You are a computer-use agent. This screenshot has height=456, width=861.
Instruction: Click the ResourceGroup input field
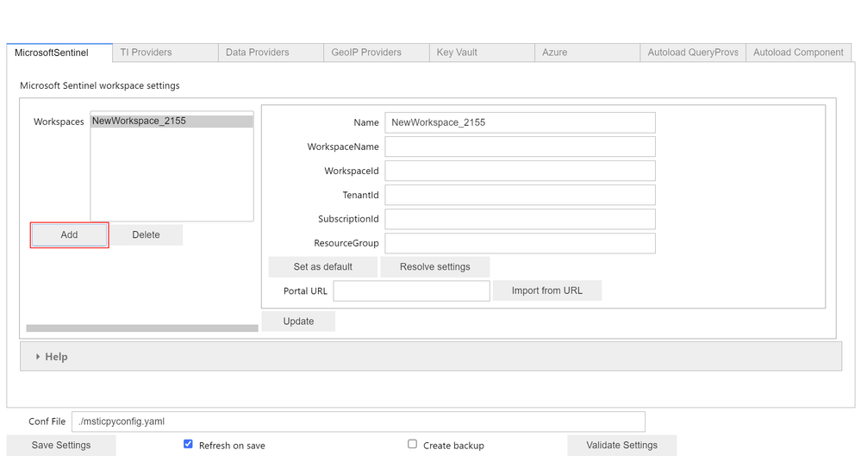(520, 243)
